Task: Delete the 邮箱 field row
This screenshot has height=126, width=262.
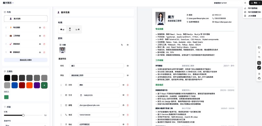Action: pyautogui.click(x=128, y=105)
